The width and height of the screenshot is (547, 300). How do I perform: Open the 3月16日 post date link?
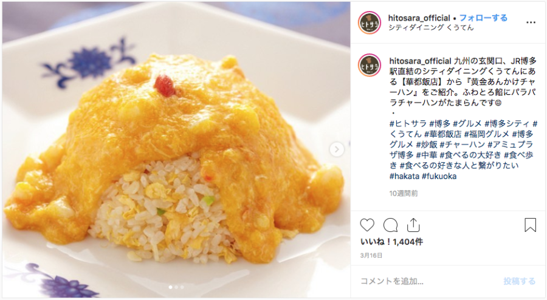tap(371, 256)
